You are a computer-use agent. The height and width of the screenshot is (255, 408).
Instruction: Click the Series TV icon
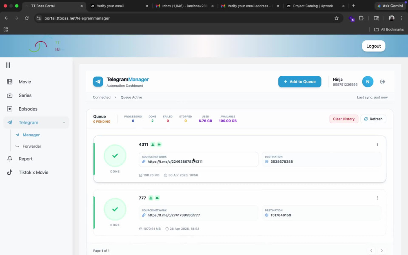pyautogui.click(x=10, y=95)
